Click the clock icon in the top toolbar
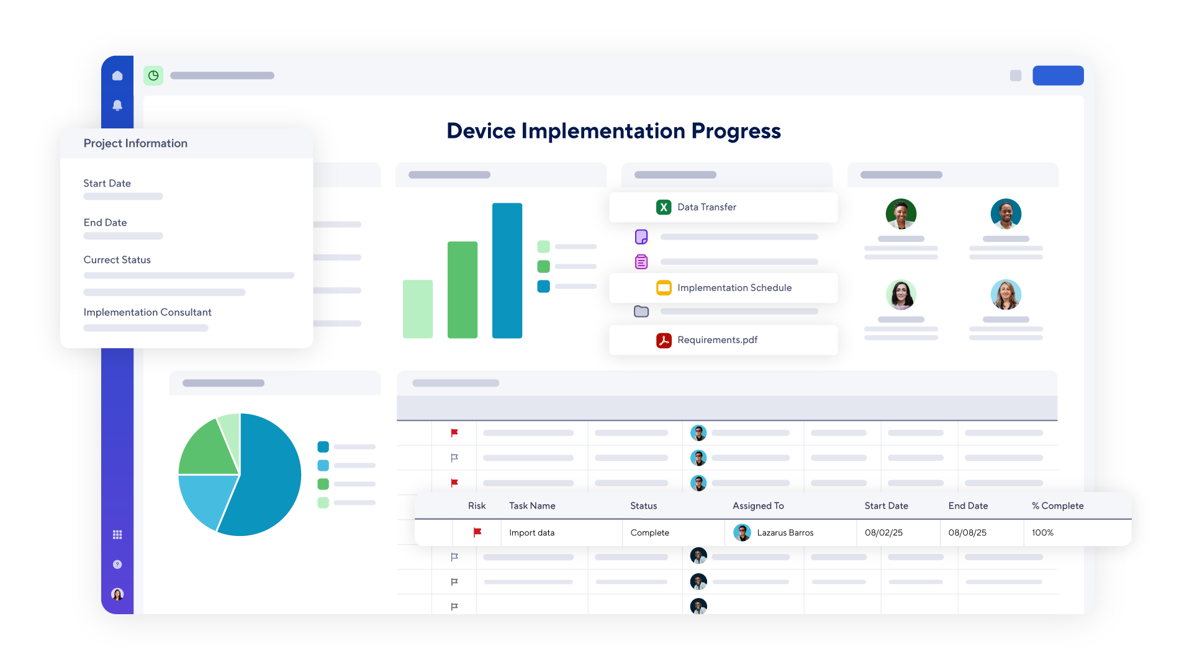The height and width of the screenshot is (670, 1192). [x=153, y=75]
